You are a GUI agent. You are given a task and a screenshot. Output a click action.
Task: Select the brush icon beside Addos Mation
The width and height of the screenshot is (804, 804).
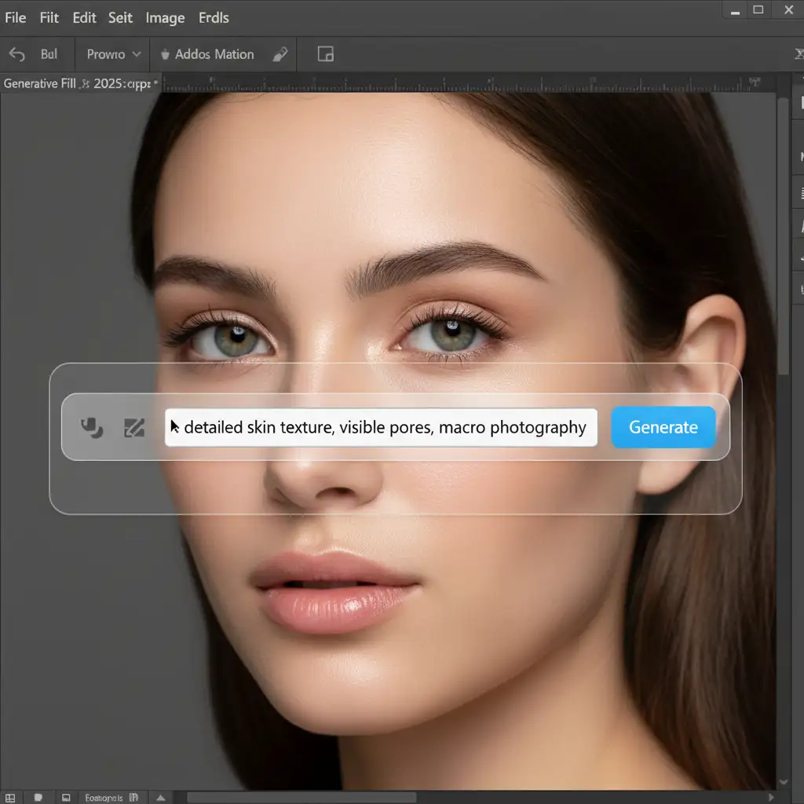(x=280, y=54)
